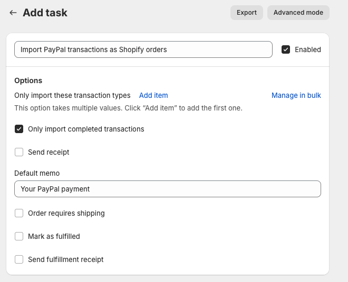Click the 'Enabled' label text
Viewport: 348px width, 282px height.
(307, 49)
